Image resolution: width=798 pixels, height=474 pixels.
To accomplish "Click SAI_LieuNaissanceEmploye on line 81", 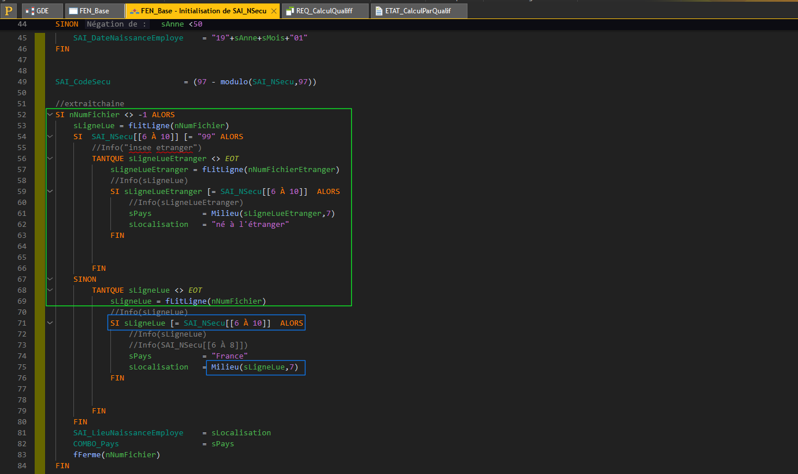I will (x=128, y=433).
